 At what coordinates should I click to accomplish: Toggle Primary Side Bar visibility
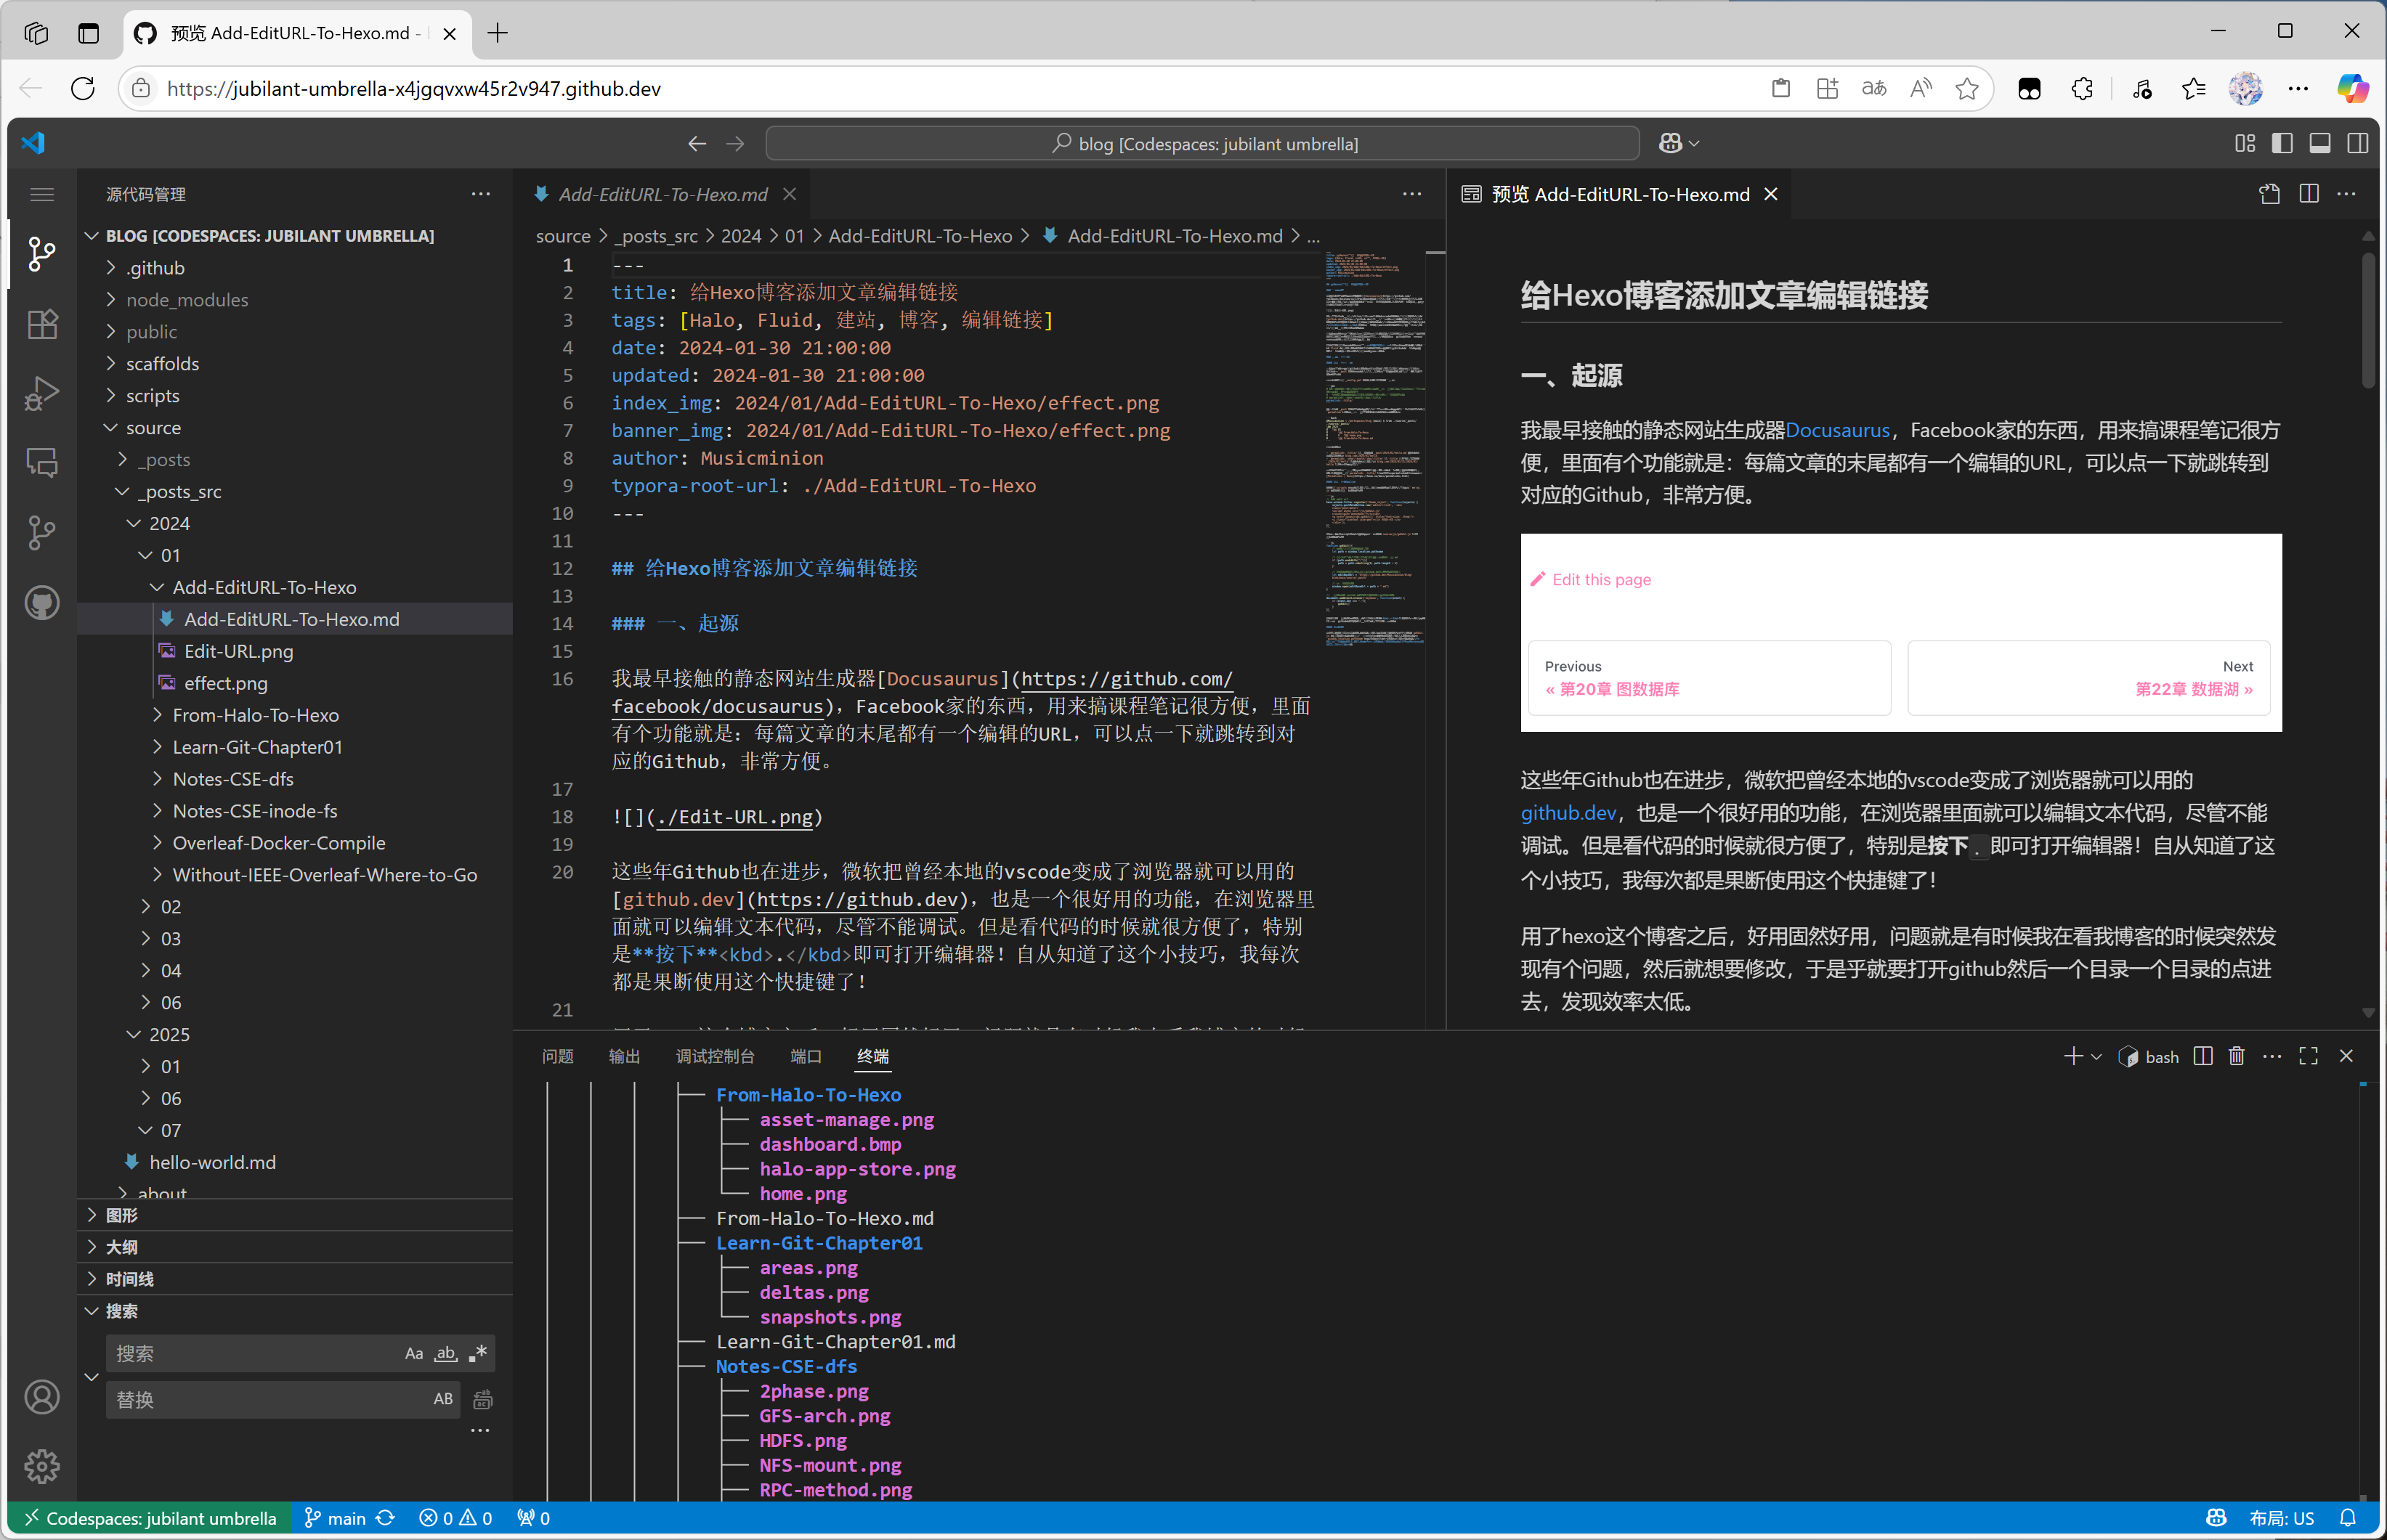2282,143
